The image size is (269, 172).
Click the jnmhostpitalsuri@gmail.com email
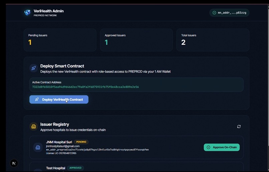[63, 146]
